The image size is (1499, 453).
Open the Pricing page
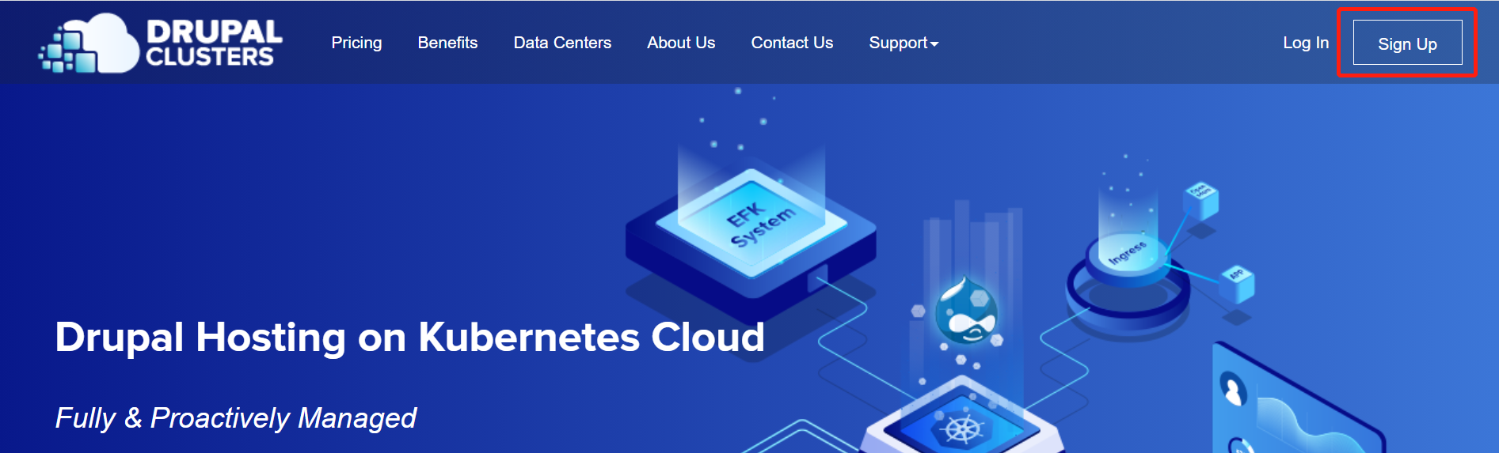(356, 43)
